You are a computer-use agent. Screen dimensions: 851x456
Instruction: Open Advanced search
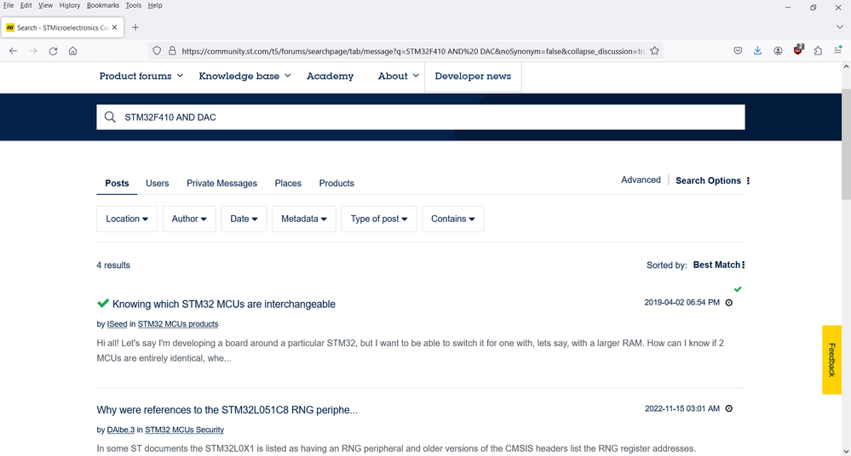(641, 180)
